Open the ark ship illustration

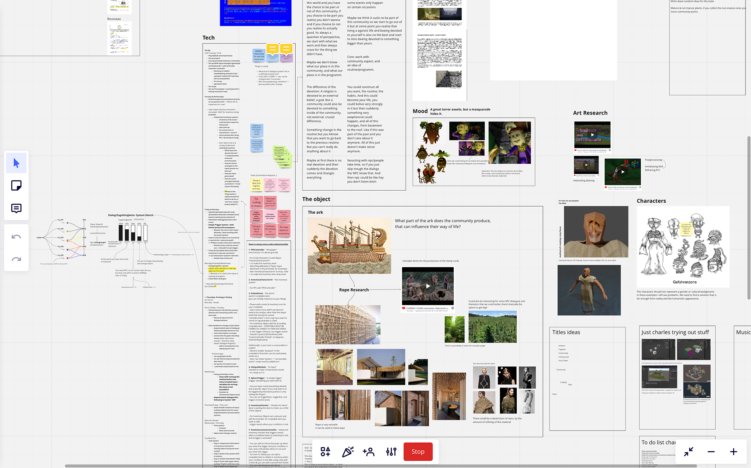click(x=349, y=245)
